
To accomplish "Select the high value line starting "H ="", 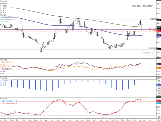I will click(x=3, y=8).
